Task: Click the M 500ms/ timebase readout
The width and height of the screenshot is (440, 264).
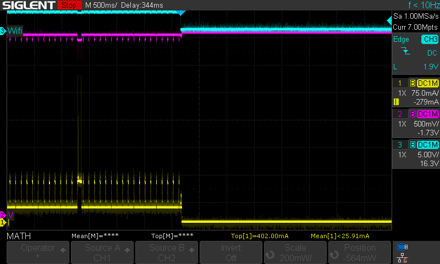Action: point(101,5)
